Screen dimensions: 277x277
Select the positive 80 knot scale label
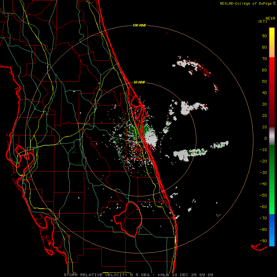[264, 47]
